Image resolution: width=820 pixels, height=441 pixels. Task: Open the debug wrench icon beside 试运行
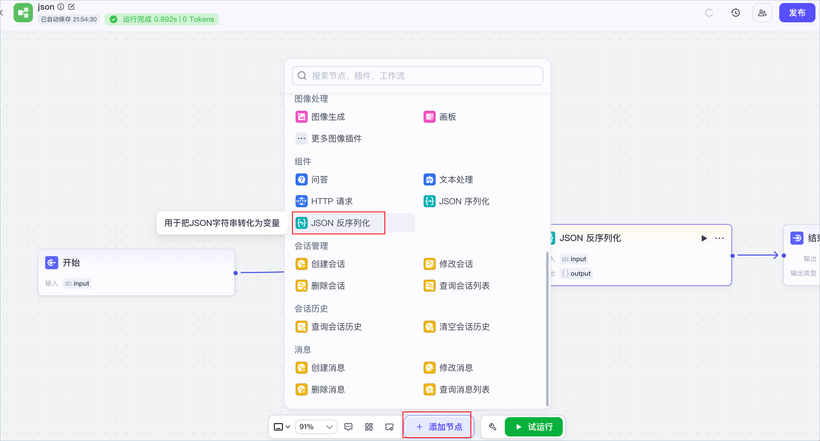tap(492, 427)
